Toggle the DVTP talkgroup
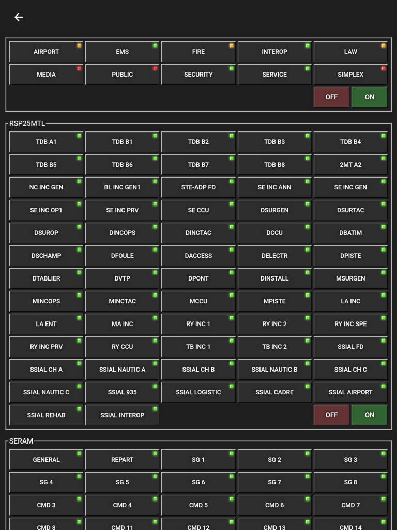Image resolution: width=397 pixels, height=530 pixels. (x=122, y=278)
